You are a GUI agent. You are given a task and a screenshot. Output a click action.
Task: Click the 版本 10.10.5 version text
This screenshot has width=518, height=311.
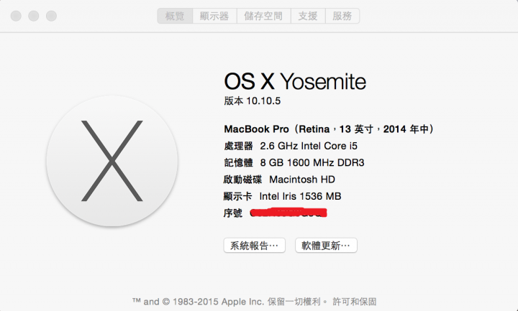[253, 101]
